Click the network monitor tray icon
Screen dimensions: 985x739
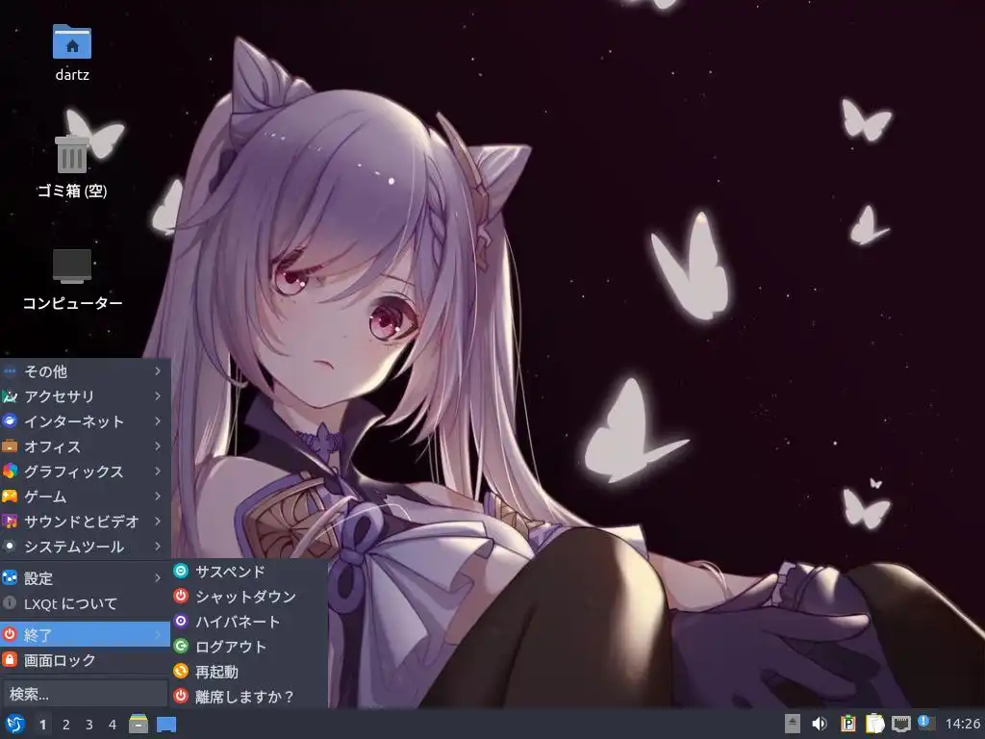click(x=900, y=724)
